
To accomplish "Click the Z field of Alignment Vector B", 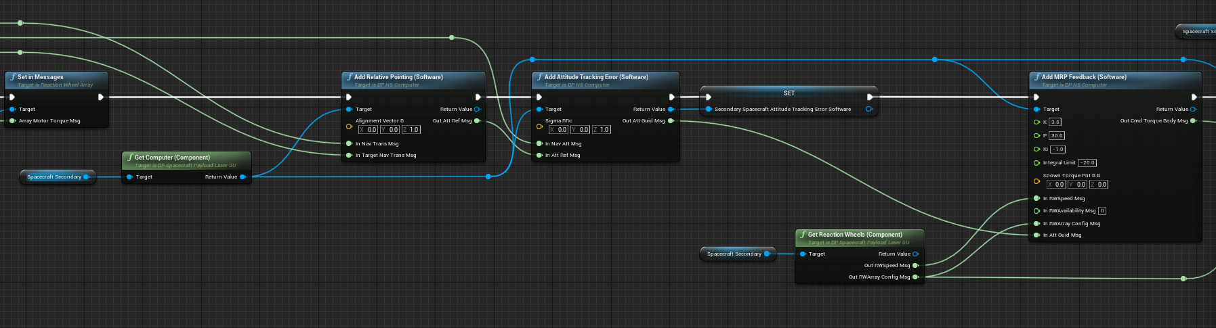I will pyautogui.click(x=412, y=130).
